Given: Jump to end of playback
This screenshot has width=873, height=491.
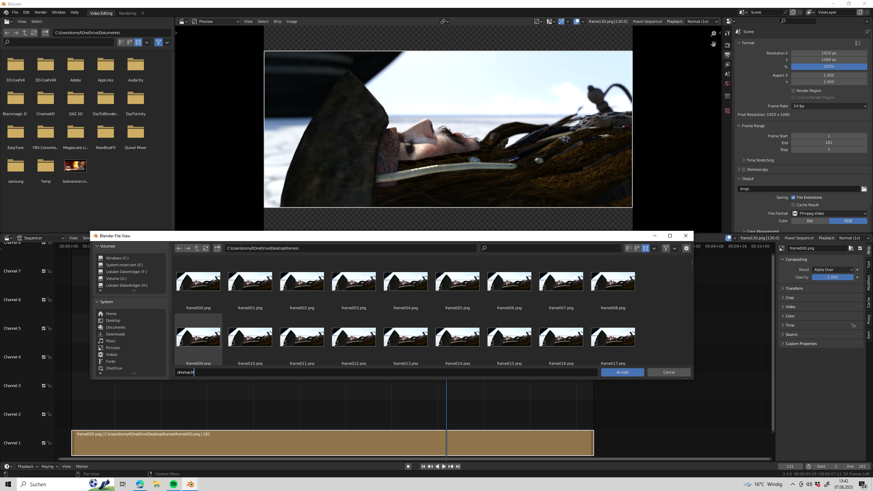Looking at the screenshot, I should tap(458, 466).
